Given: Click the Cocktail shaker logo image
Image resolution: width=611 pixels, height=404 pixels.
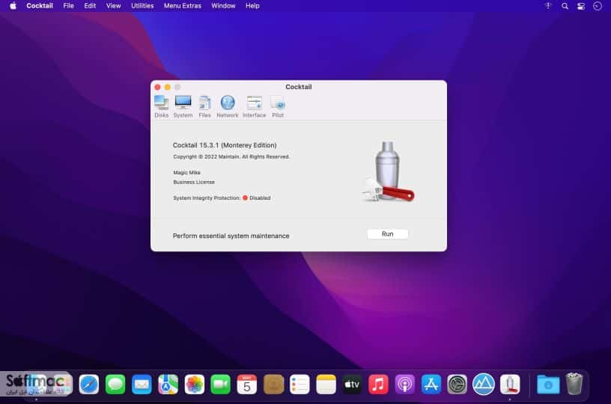Looking at the screenshot, I should pos(388,171).
